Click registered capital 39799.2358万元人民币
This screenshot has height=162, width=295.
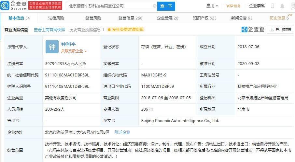(x=65, y=64)
